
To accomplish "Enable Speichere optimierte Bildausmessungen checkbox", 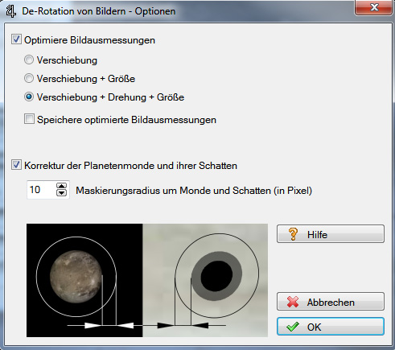I will pos(29,119).
